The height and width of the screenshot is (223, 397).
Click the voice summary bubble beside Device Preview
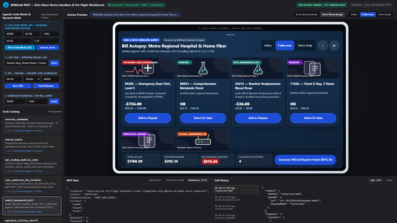(x=135, y=15)
